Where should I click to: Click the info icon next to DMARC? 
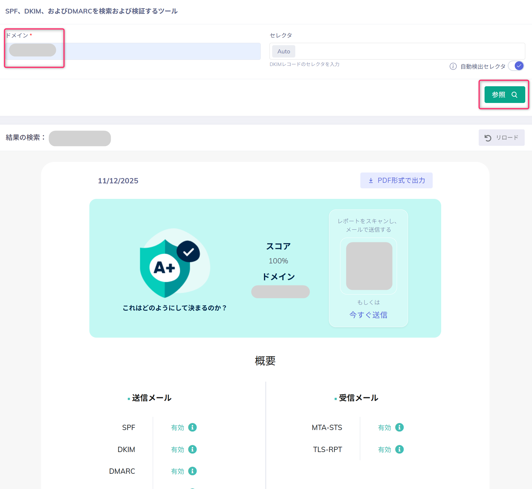[192, 471]
